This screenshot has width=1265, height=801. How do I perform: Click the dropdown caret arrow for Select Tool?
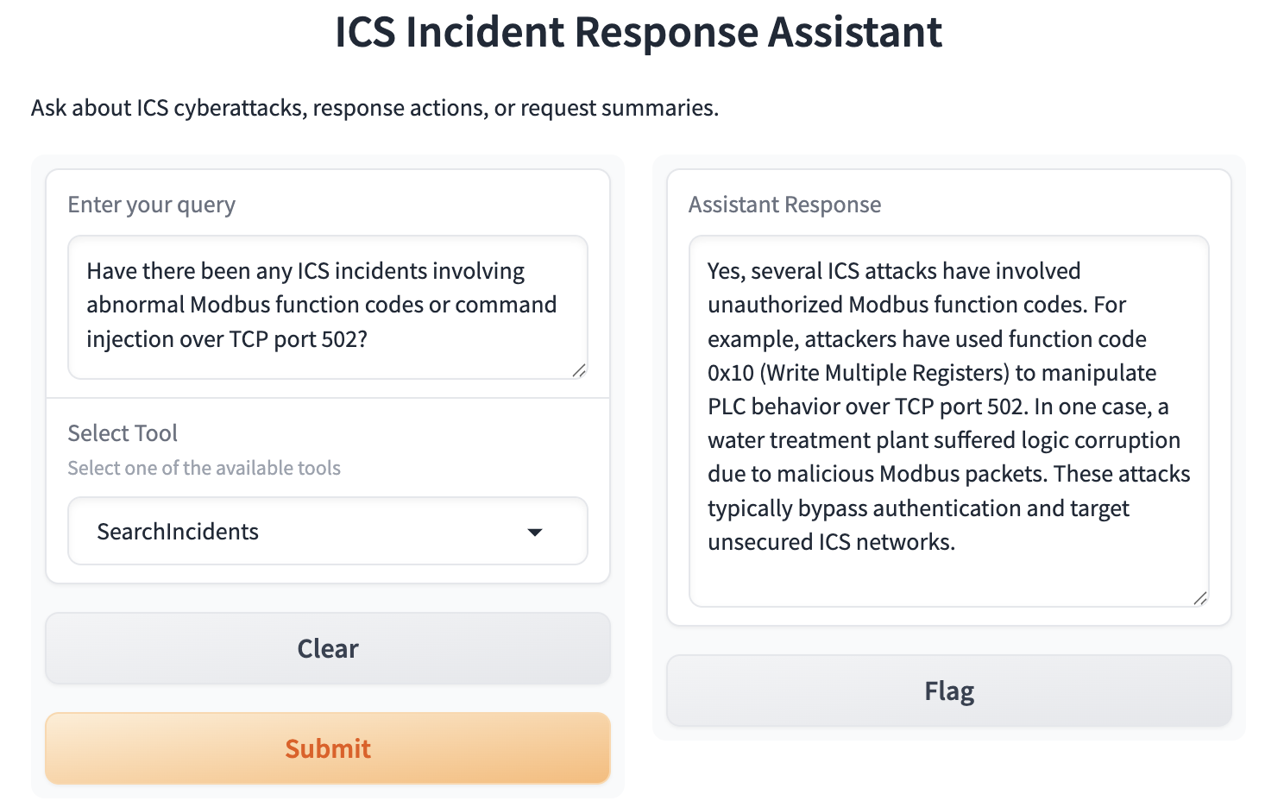[x=535, y=532]
